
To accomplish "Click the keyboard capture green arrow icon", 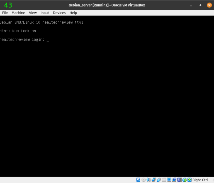I will pyautogui.click(x=189, y=180).
